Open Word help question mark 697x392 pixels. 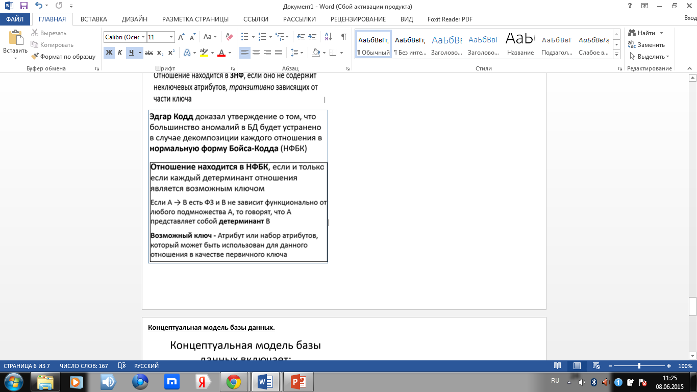(631, 6)
